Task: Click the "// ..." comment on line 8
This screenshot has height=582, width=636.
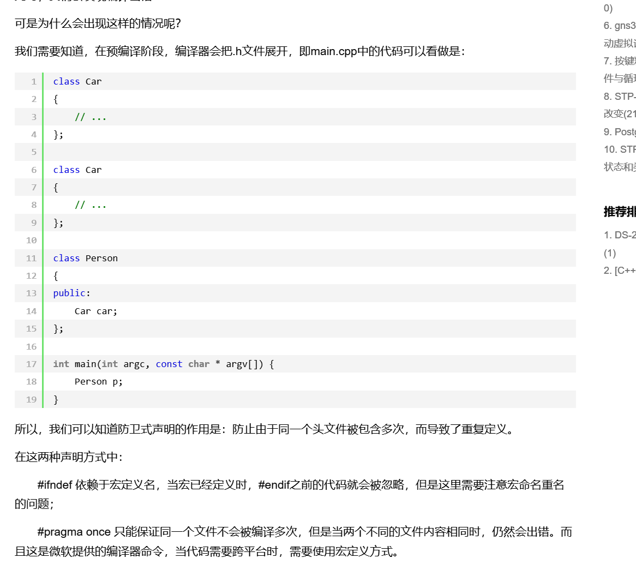Action: coord(91,205)
